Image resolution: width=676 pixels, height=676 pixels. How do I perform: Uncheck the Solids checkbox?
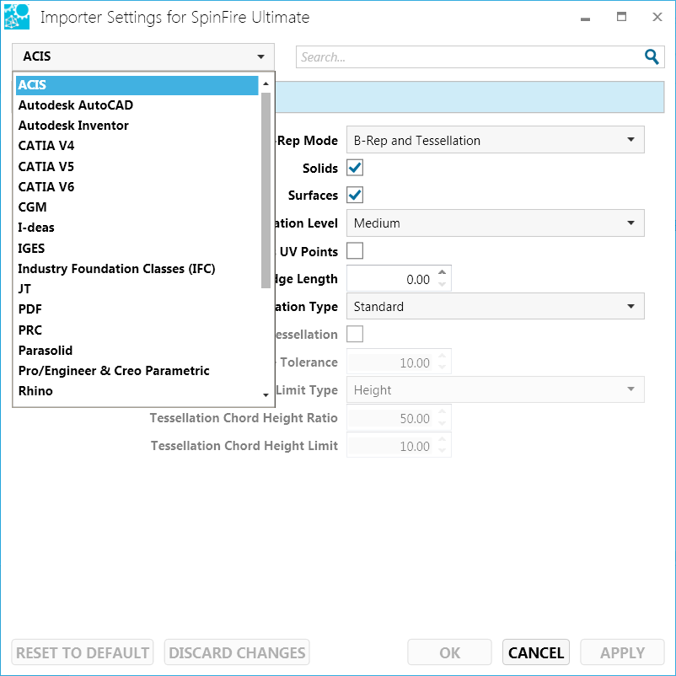coord(355,168)
